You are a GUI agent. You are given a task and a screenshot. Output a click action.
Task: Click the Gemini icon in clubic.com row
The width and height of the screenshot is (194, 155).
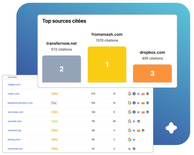pyautogui.click(x=139, y=94)
